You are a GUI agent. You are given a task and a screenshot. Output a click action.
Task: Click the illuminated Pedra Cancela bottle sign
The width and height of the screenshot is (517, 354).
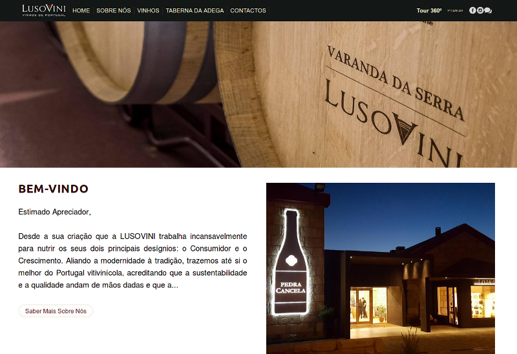290,262
